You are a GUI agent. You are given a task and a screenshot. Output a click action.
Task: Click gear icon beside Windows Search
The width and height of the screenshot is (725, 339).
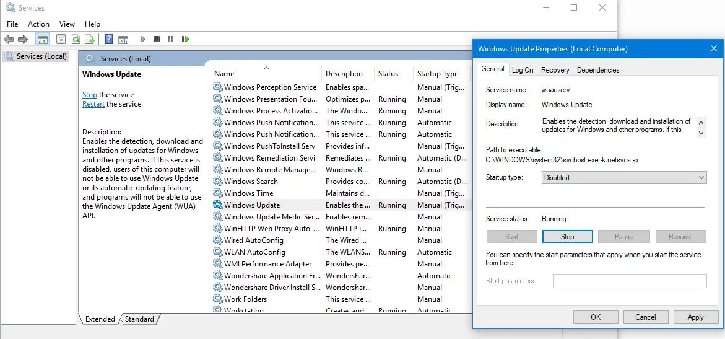click(x=218, y=181)
